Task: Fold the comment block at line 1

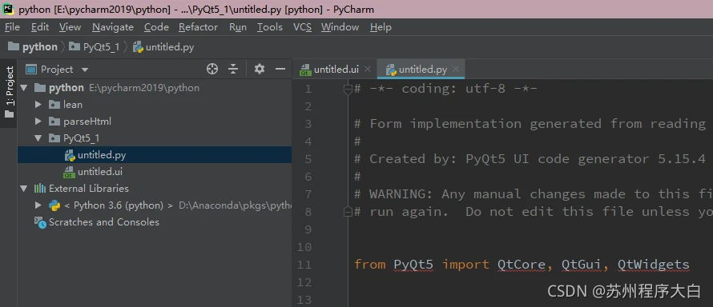Action: pos(348,89)
